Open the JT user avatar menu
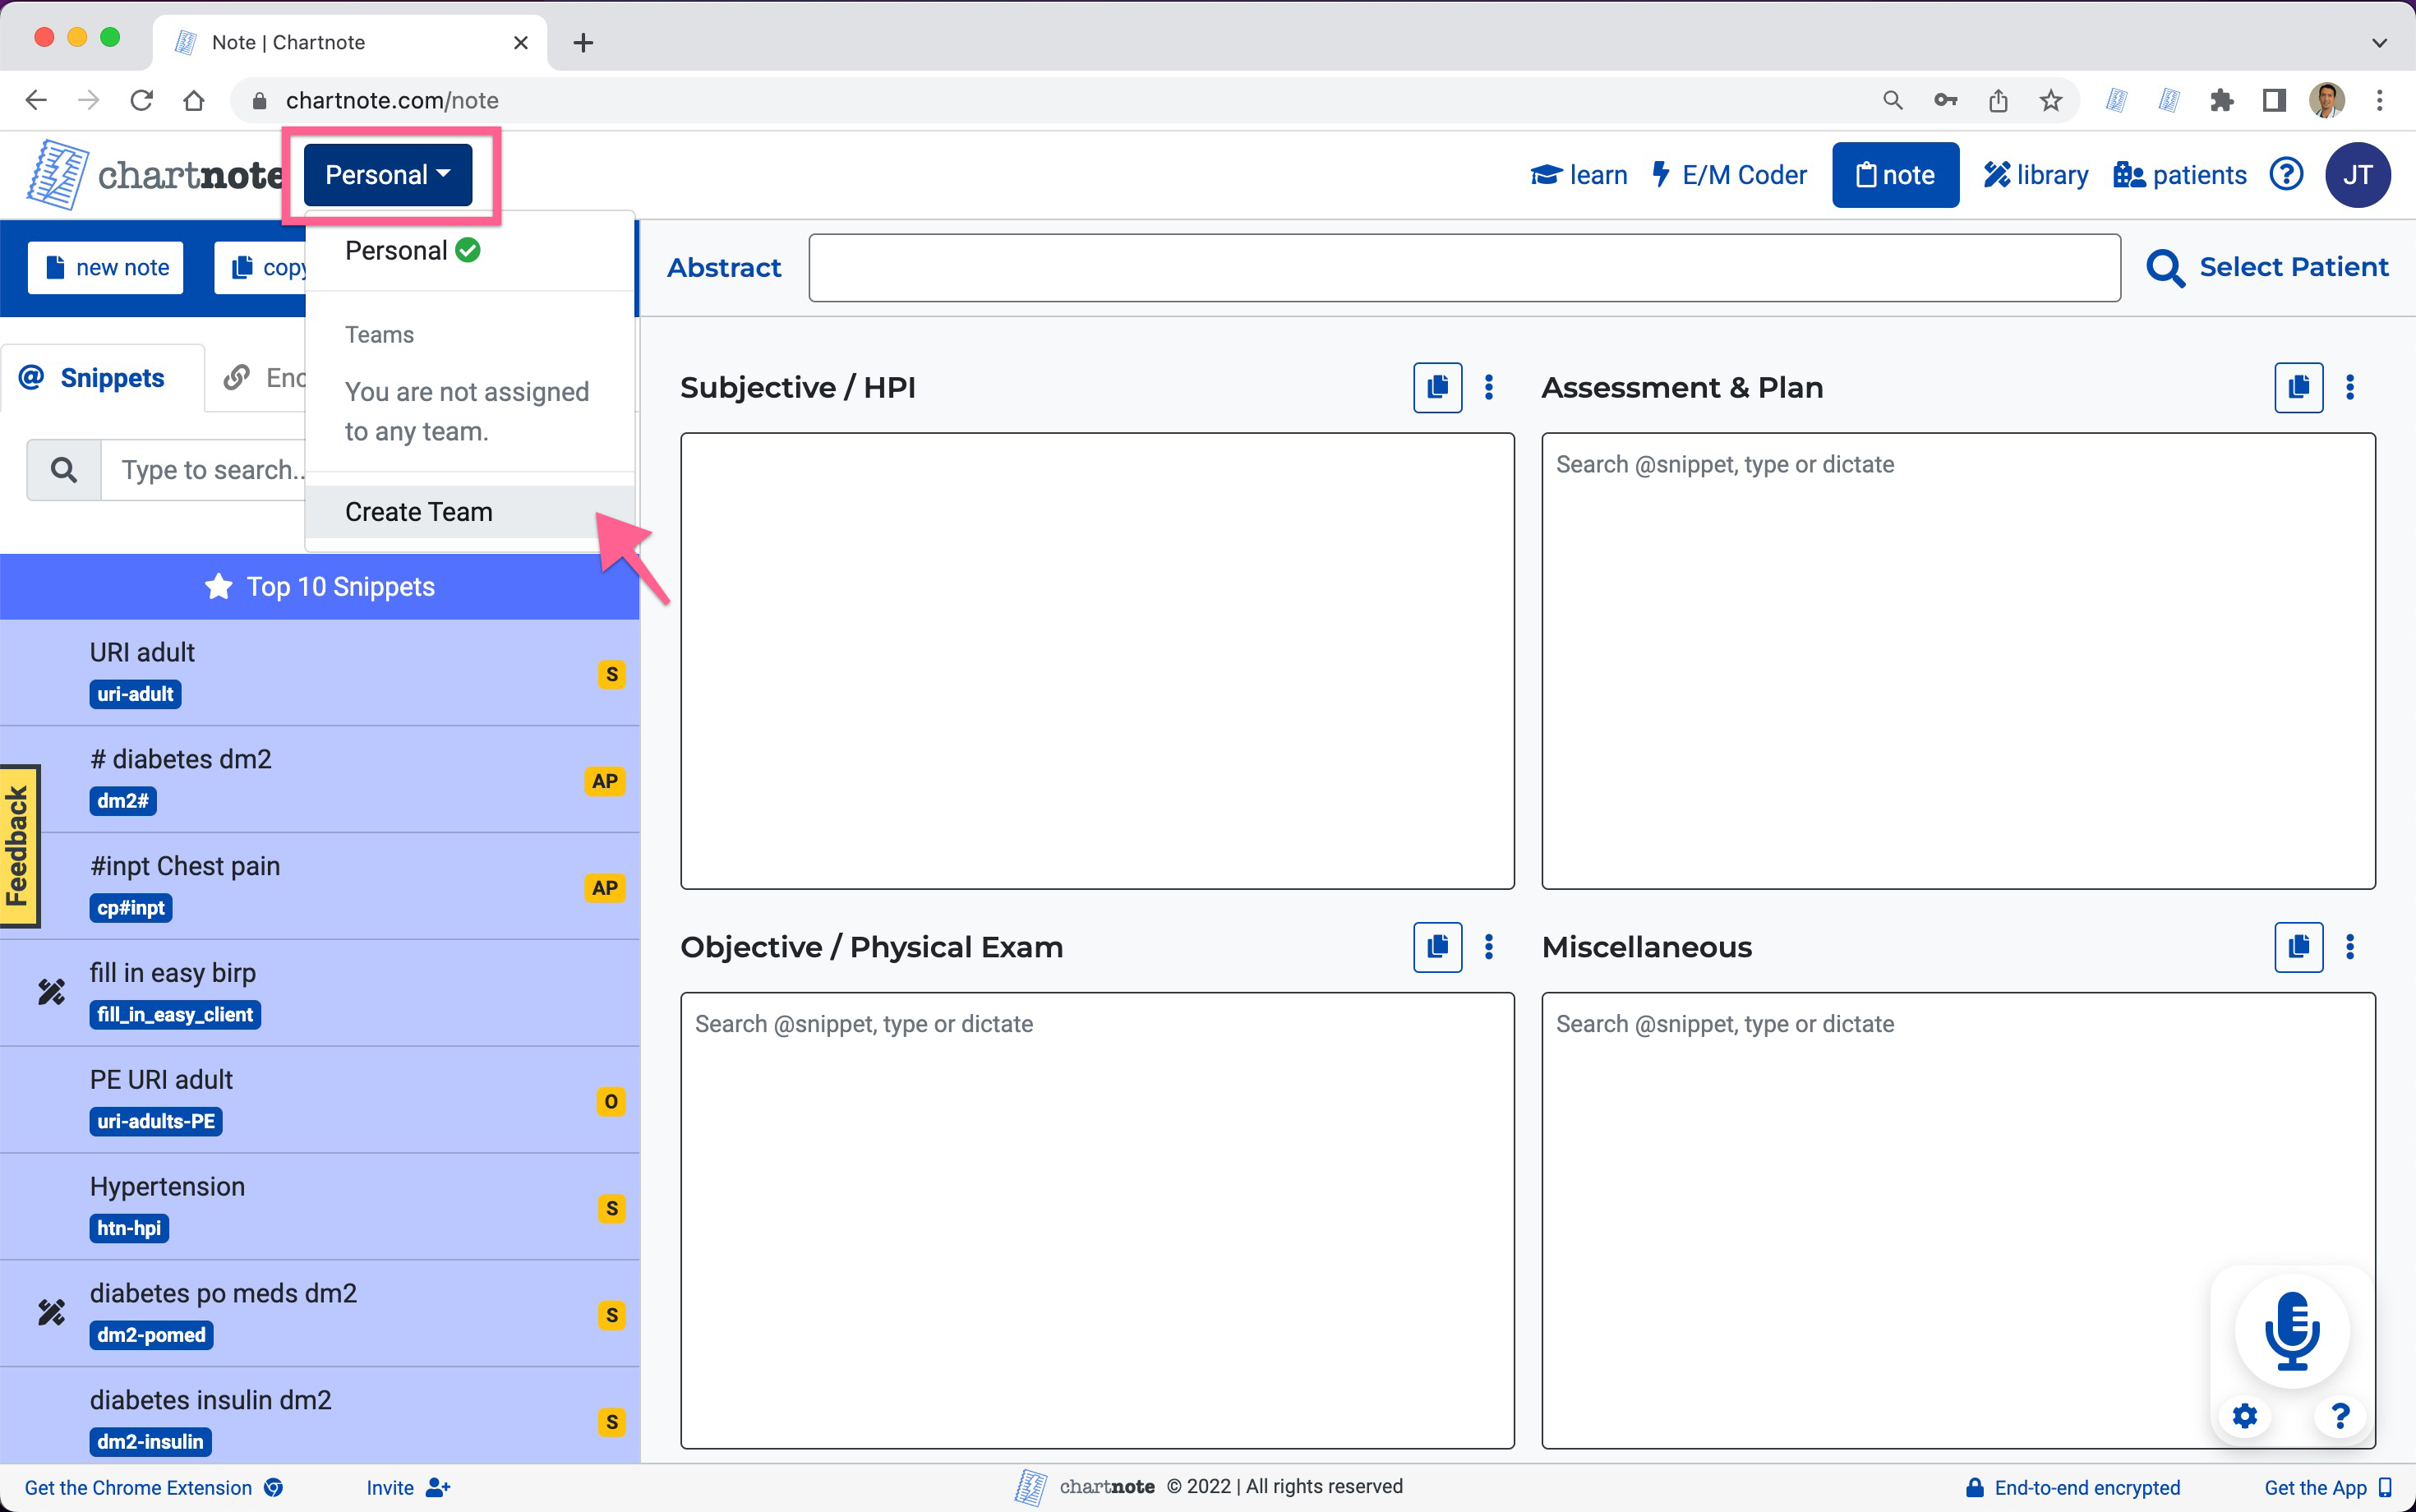This screenshot has width=2416, height=1512. [2357, 175]
